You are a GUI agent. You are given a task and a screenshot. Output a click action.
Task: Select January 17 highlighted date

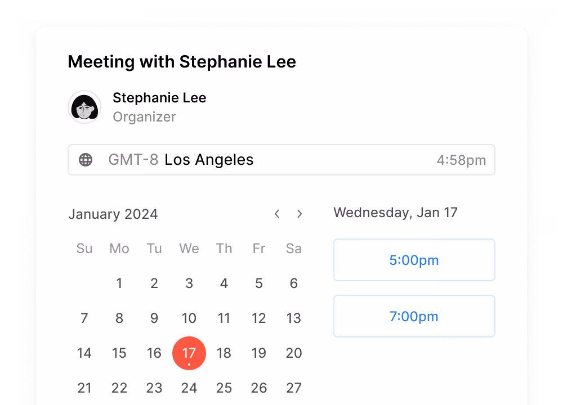(189, 353)
